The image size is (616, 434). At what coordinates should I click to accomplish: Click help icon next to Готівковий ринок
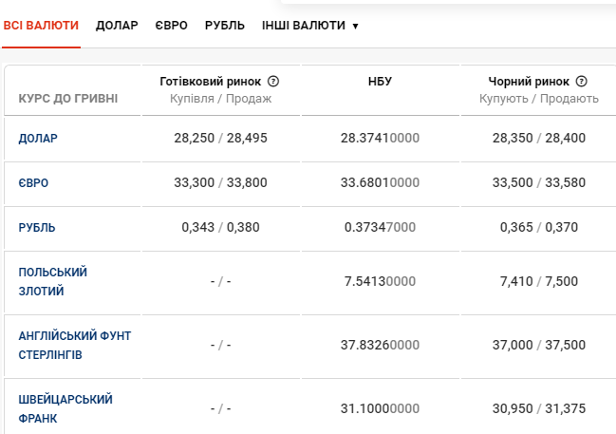273,82
